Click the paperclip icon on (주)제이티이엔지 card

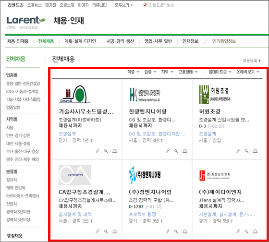238,231
